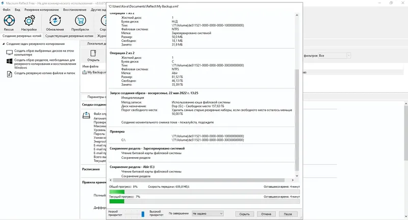Click the Пауза button
408x220 pixels.
[288, 214]
